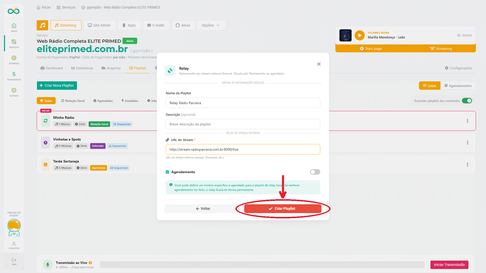This screenshot has height=273, width=486.
Task: Open the Start-page link in player
Action: tap(371, 49)
